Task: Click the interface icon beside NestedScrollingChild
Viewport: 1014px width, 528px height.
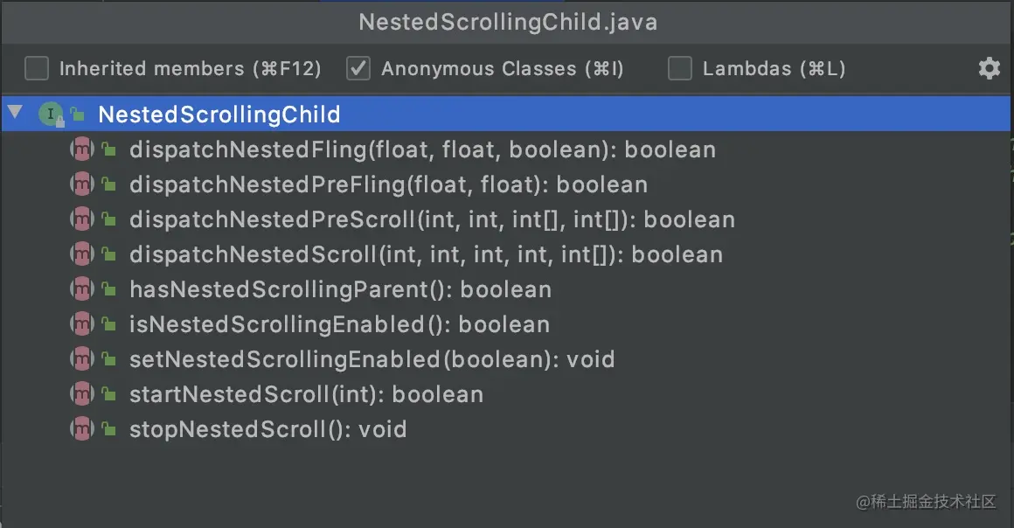Action: 50,114
